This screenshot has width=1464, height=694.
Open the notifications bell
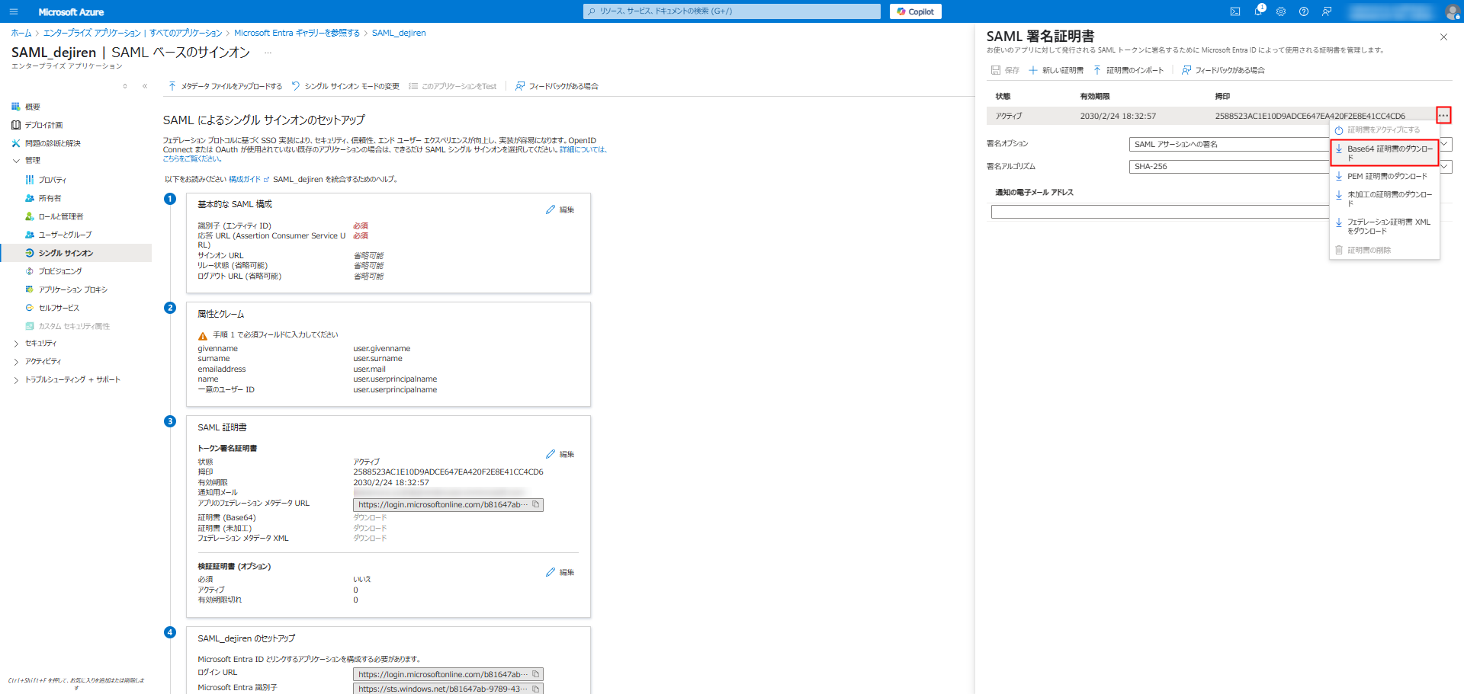(x=1259, y=11)
